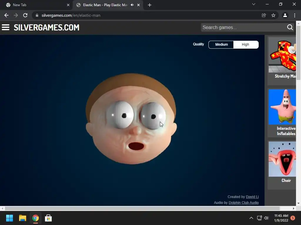Set quality to High
Viewport: 301px width, 225px height.
(246, 45)
